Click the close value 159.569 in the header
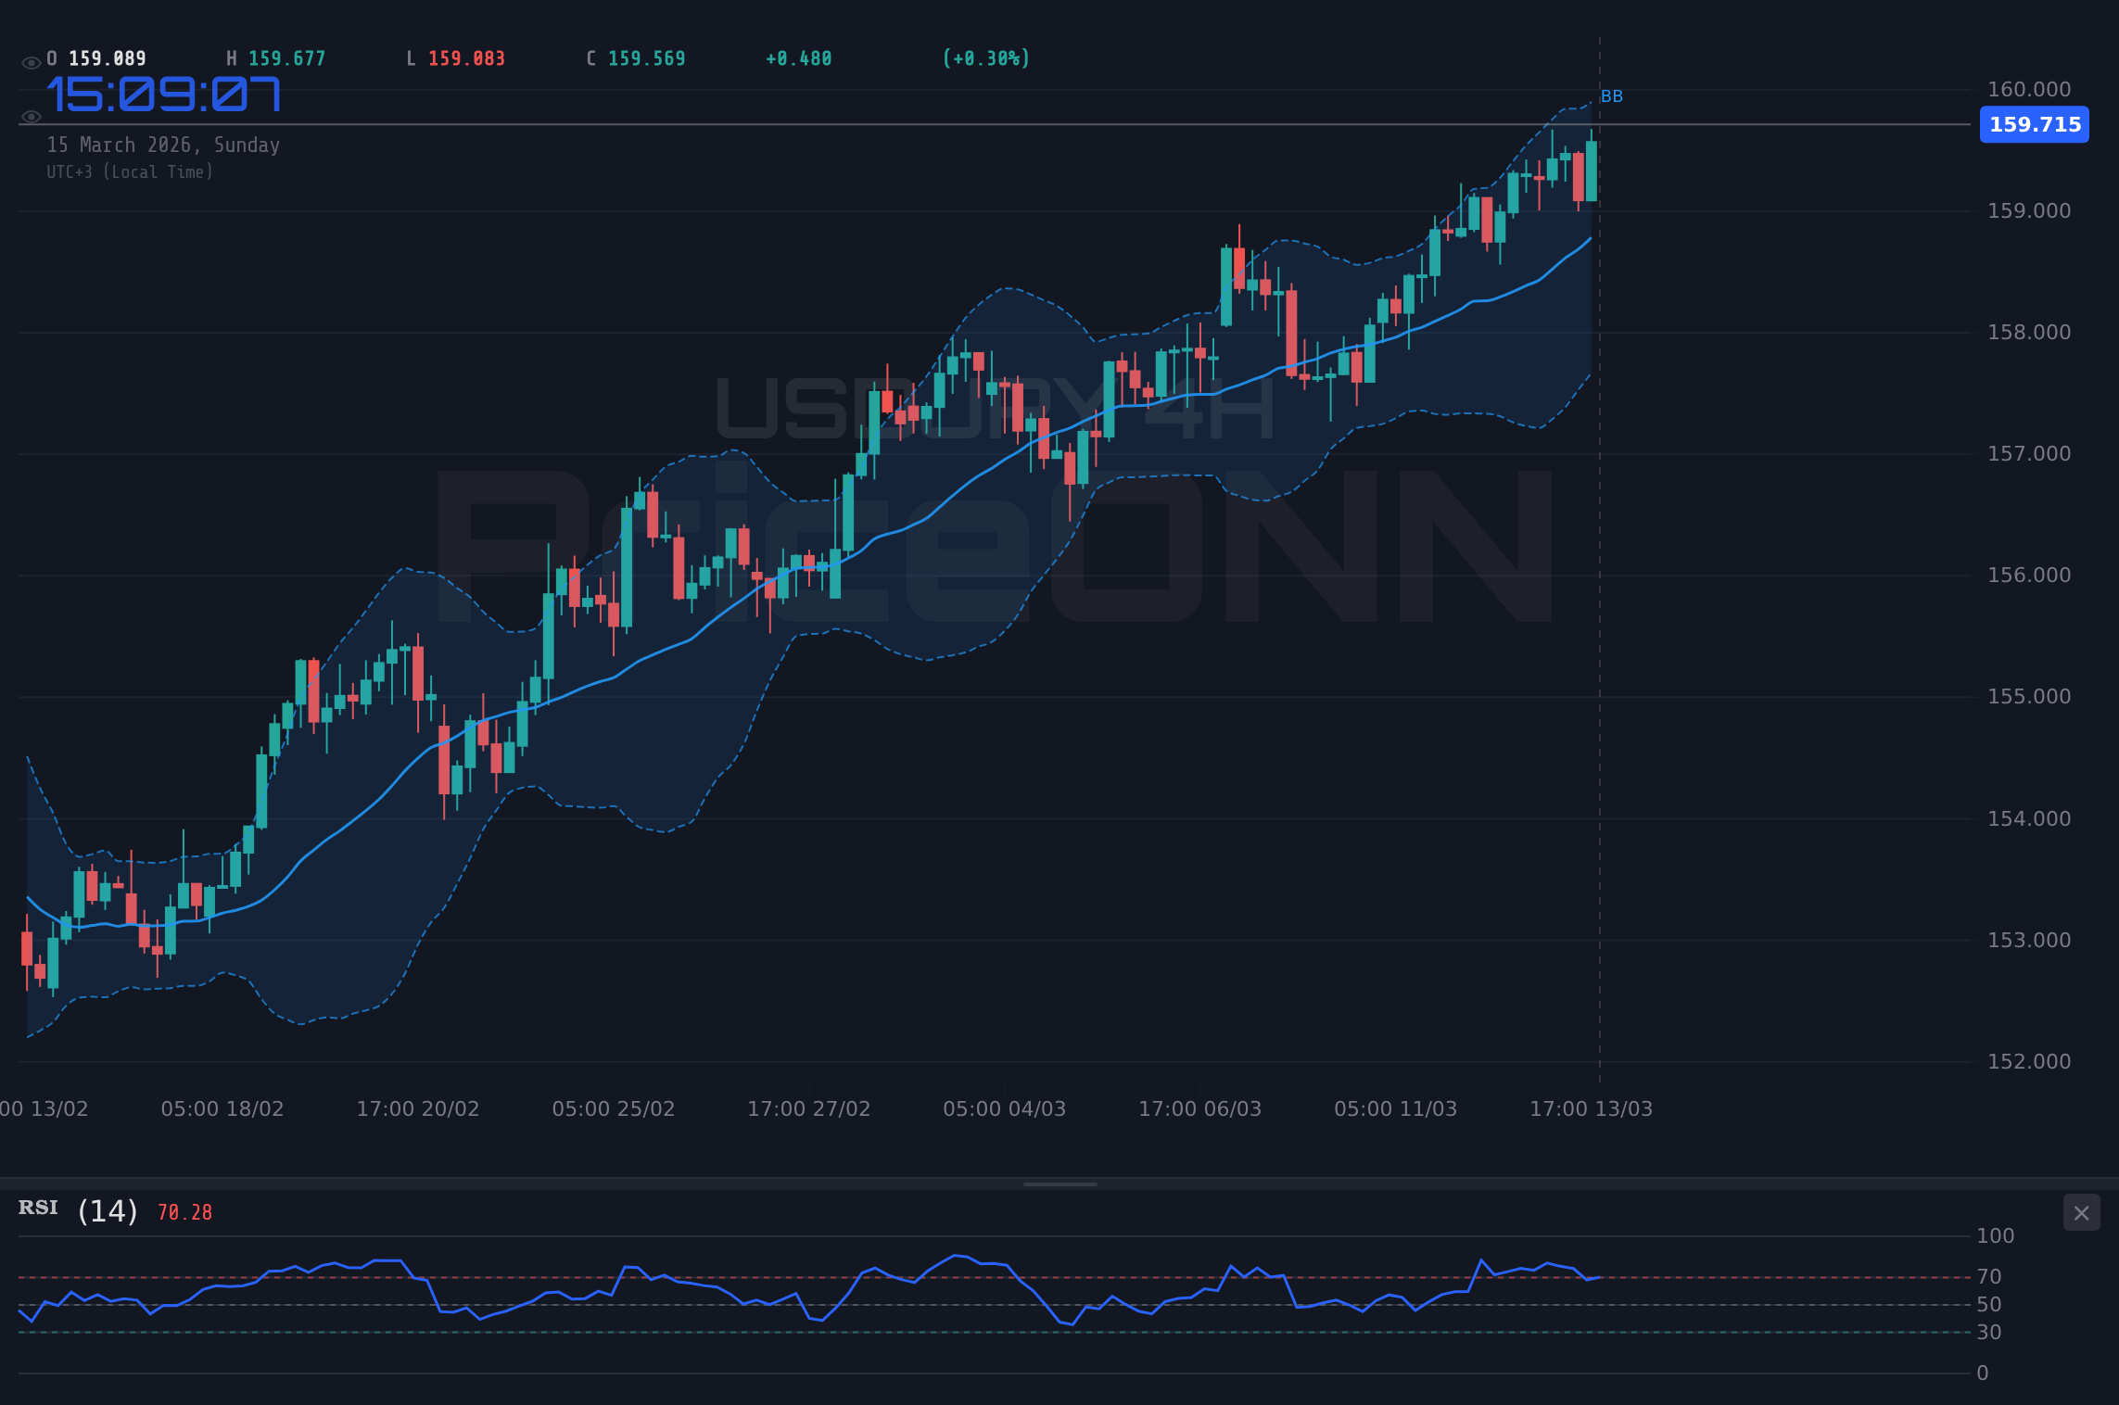The height and width of the screenshot is (1405, 2119). (x=645, y=57)
